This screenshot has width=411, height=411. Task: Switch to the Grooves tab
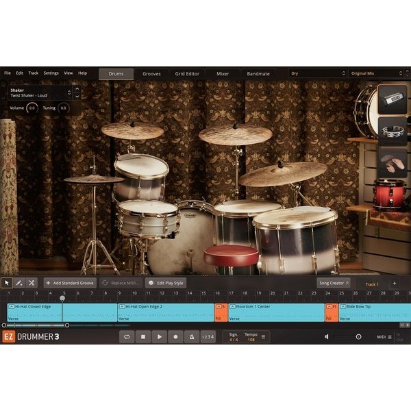(151, 74)
